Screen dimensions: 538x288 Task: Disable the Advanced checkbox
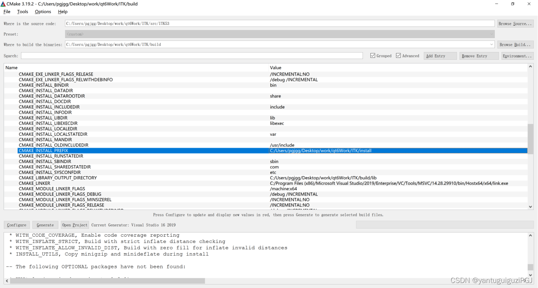(399, 56)
